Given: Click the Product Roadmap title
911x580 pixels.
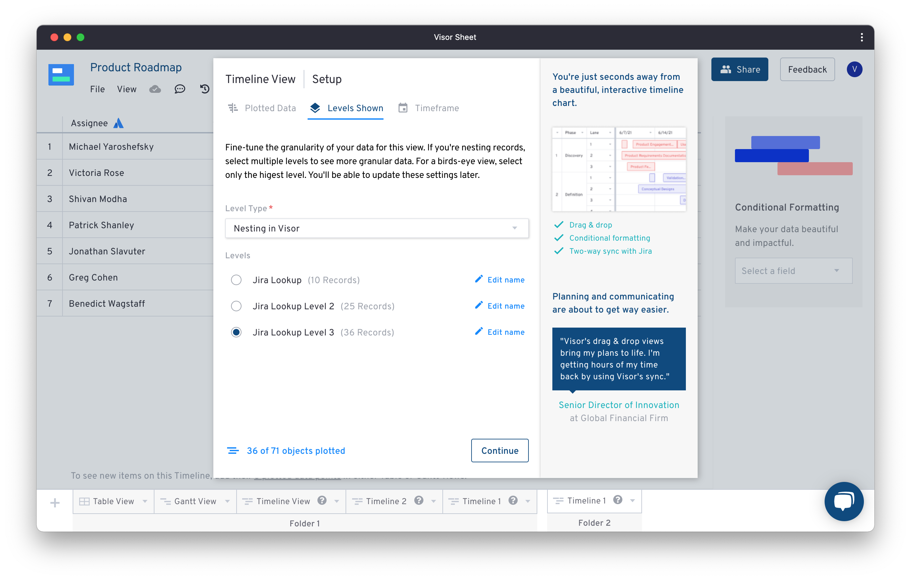Looking at the screenshot, I should pos(136,67).
